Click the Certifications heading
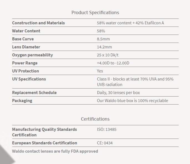The width and height of the screenshot is (190, 164). coord(95,119)
